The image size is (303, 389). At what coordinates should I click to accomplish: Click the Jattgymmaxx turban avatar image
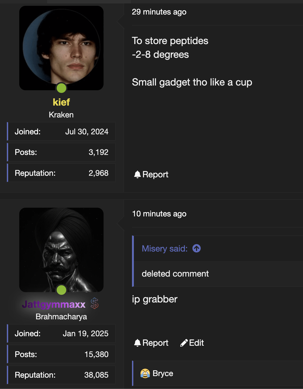[61, 249]
